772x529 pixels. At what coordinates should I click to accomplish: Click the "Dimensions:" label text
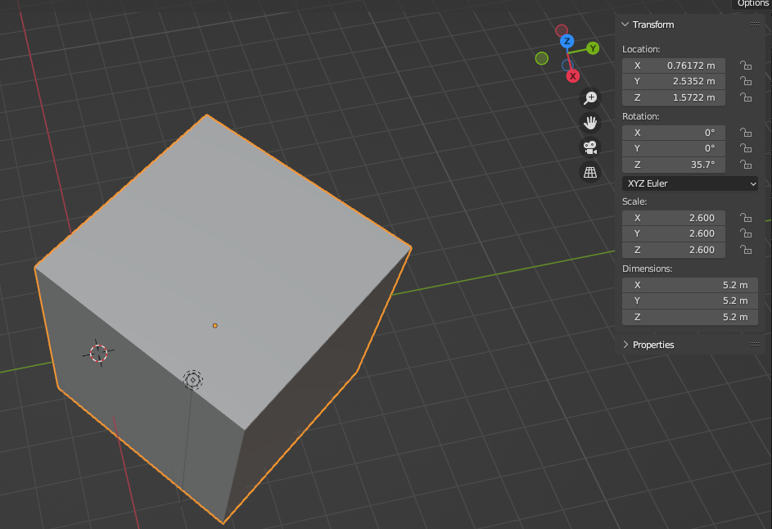coord(647,269)
